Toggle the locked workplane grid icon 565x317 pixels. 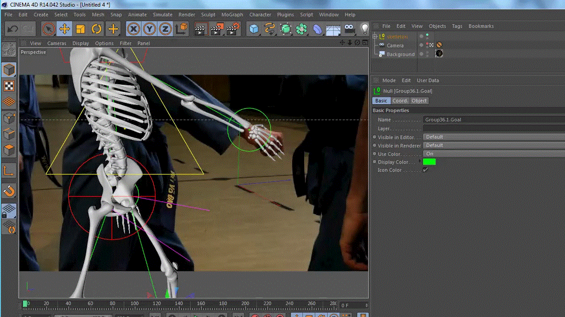(9, 211)
